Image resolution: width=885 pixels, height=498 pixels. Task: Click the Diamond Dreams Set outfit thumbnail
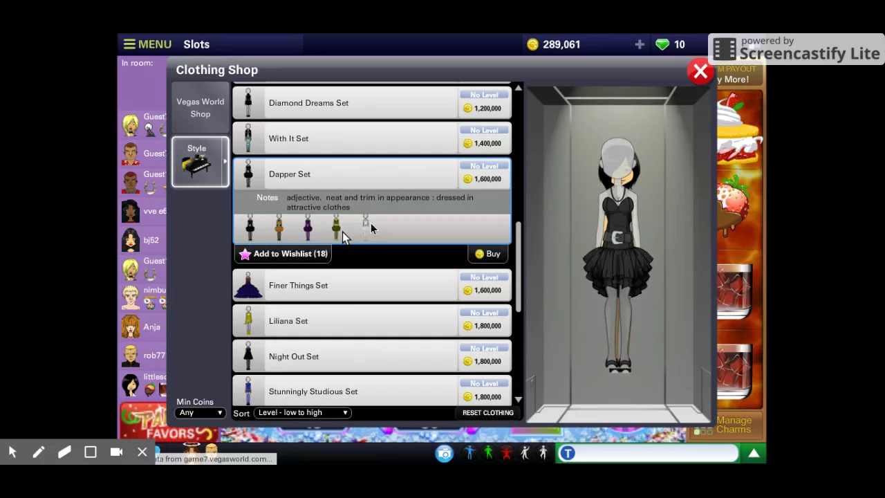click(248, 103)
